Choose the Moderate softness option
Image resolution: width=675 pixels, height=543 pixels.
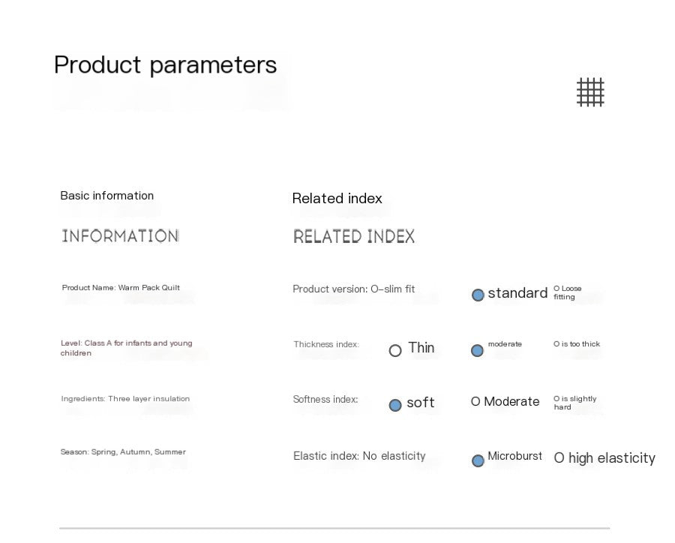[x=505, y=402]
